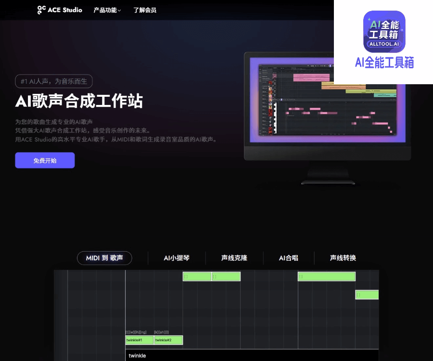Click the AI歌声合成工作站 headline

[79, 101]
